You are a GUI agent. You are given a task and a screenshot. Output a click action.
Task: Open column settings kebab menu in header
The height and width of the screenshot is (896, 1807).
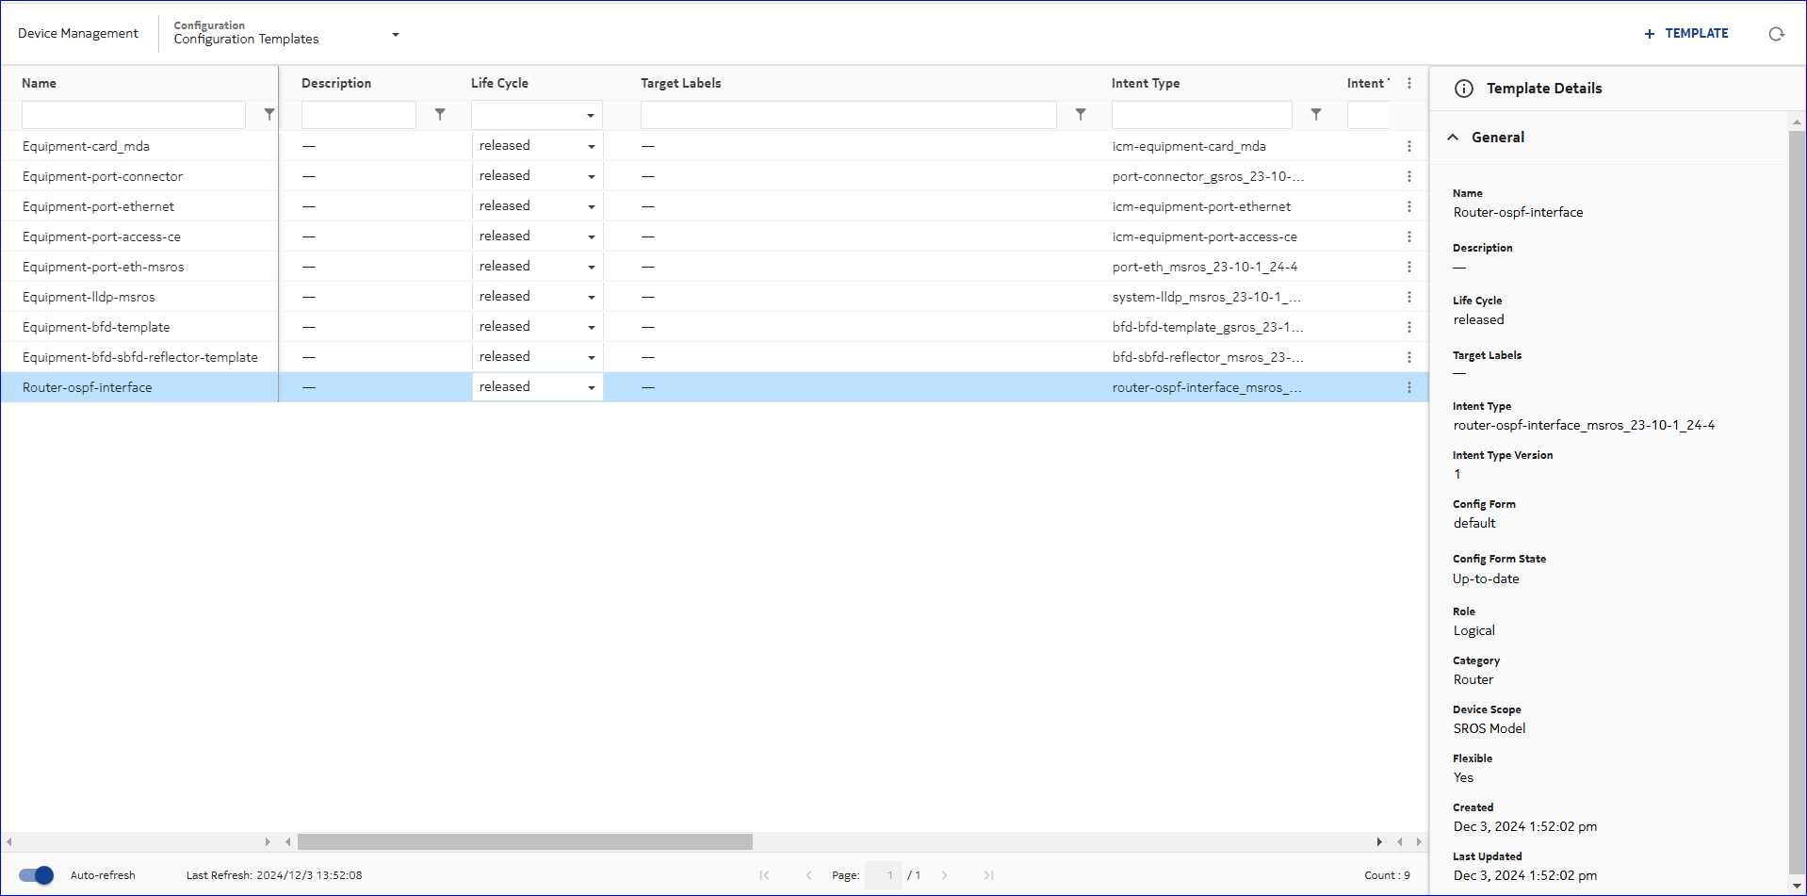pos(1409,83)
